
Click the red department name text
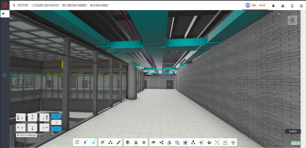[x=262, y=5]
